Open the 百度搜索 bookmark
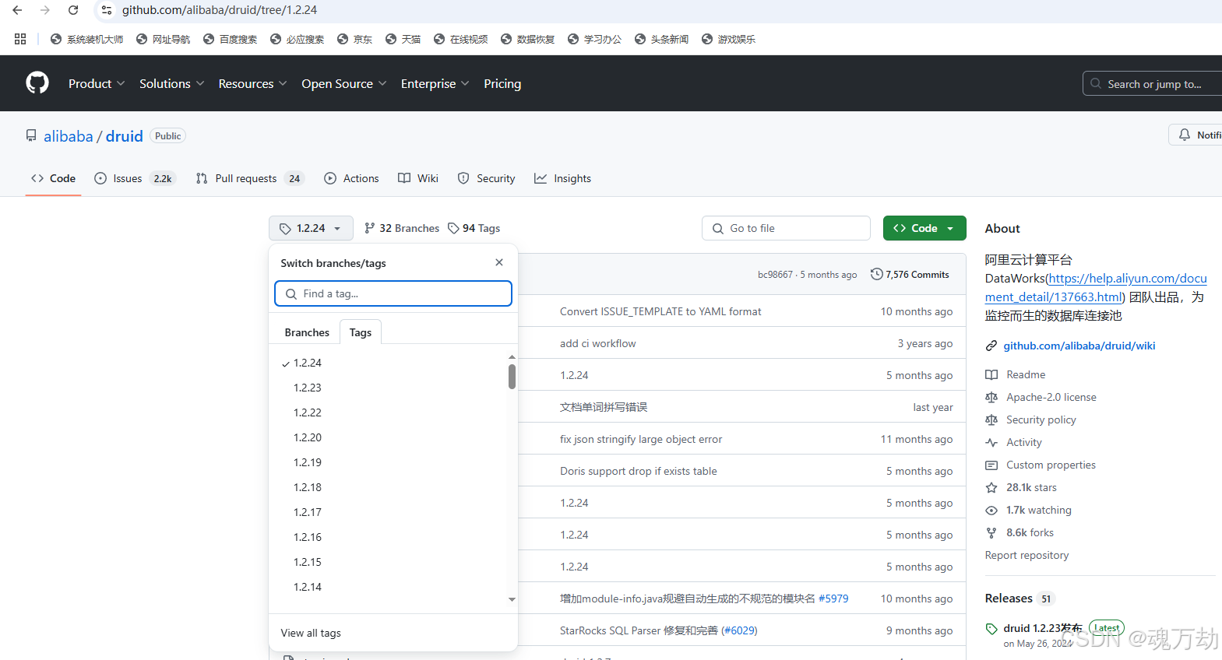This screenshot has width=1222, height=660. coord(230,39)
